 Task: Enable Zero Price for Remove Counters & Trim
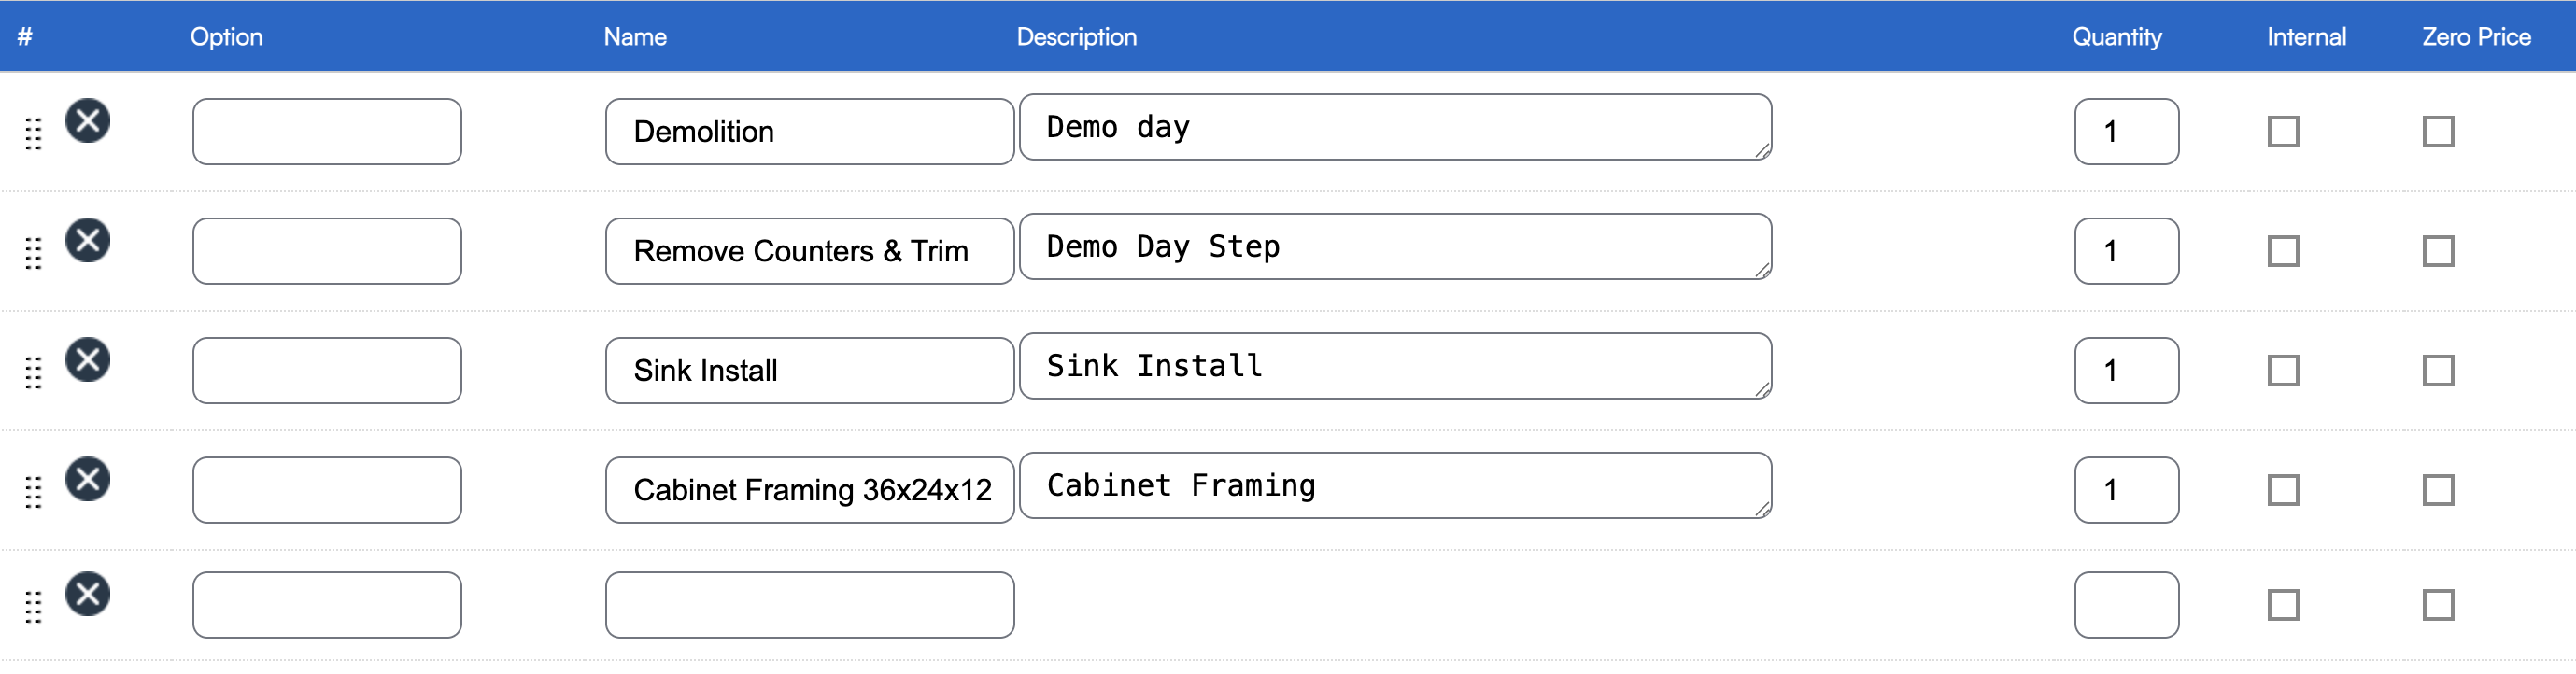click(2438, 251)
